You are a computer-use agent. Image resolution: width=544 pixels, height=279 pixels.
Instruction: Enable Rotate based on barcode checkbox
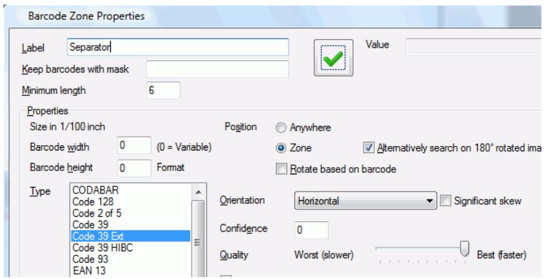(x=282, y=169)
